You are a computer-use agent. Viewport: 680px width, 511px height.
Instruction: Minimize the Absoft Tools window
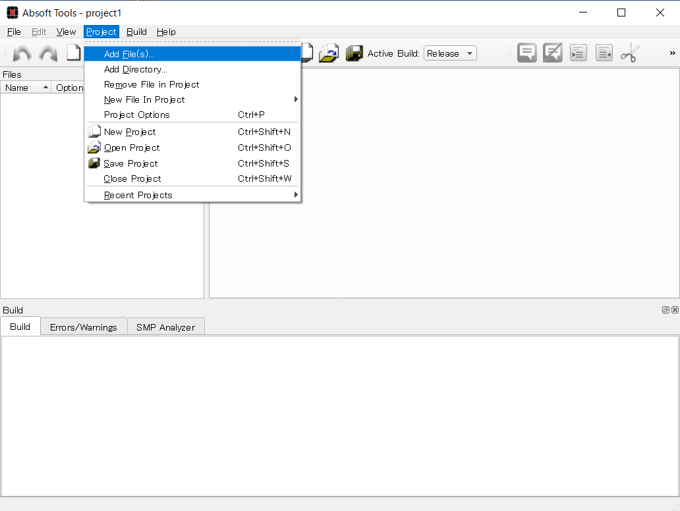[583, 13]
